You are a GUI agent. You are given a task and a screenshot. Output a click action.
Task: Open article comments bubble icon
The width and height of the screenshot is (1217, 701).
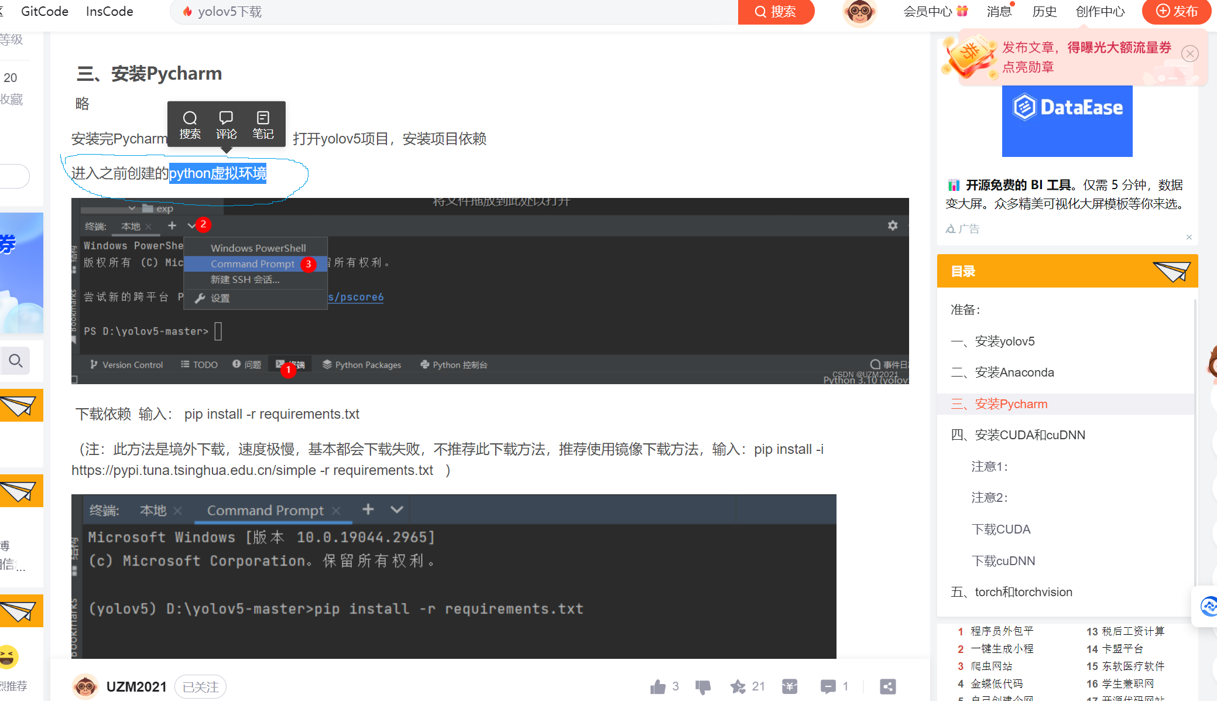tap(828, 686)
